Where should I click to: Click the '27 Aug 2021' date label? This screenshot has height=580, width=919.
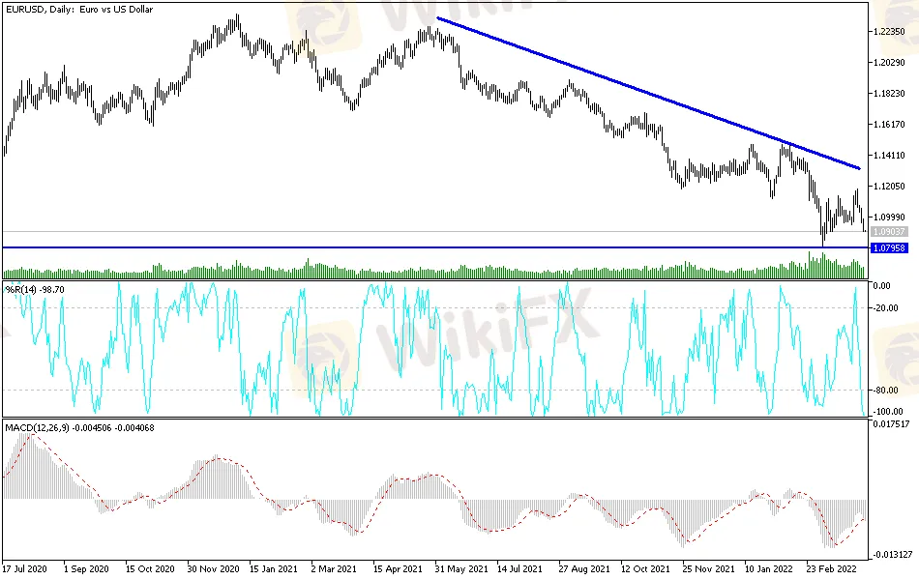pos(583,568)
